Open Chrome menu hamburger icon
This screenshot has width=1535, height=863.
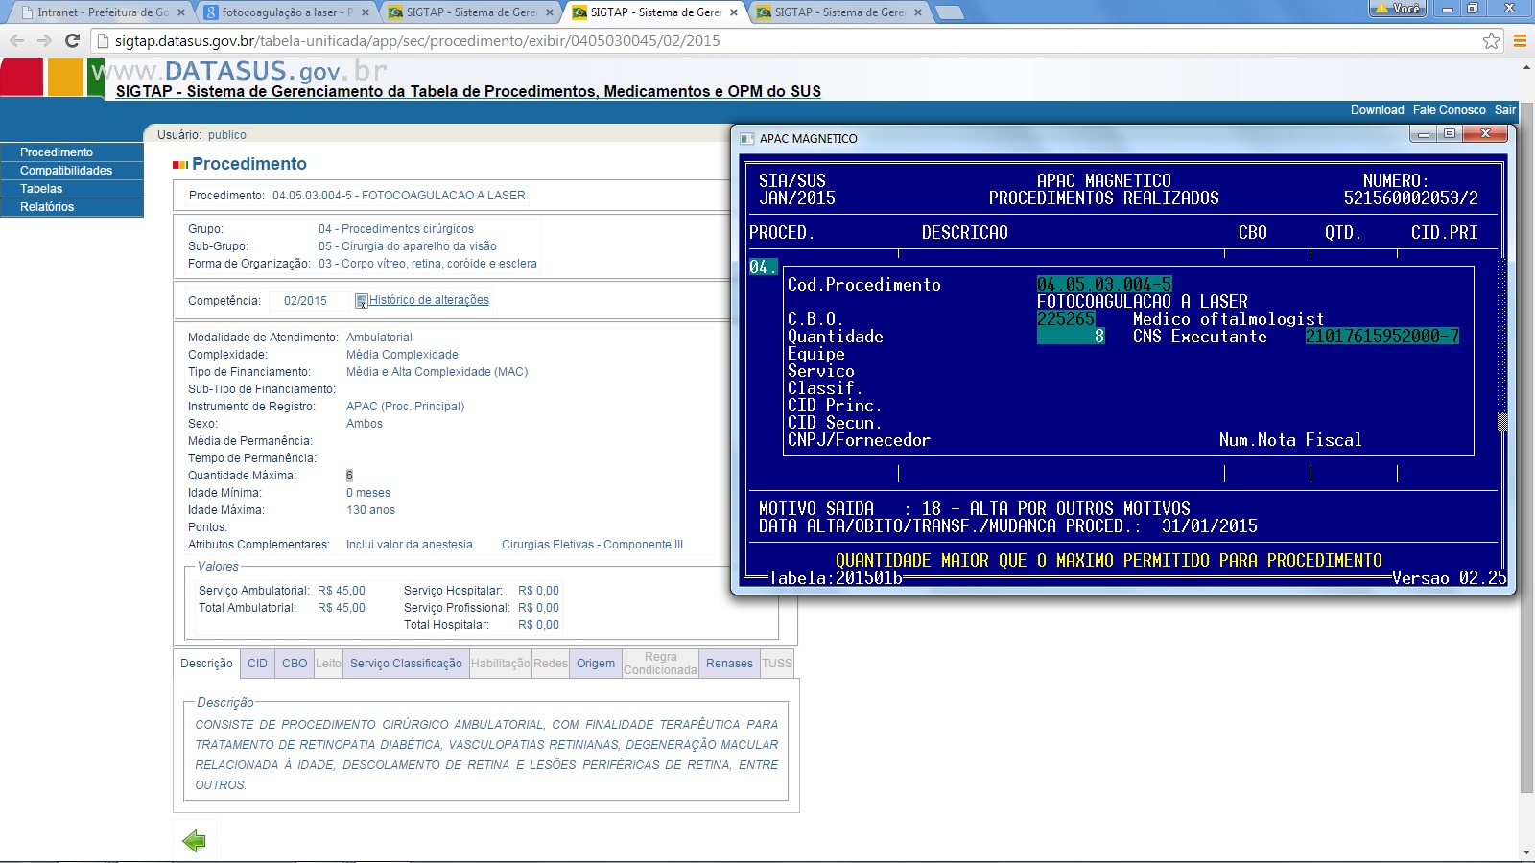(1520, 40)
